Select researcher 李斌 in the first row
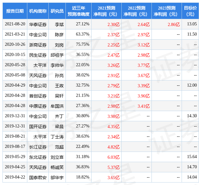199x185 pixels. [x=59, y=24]
